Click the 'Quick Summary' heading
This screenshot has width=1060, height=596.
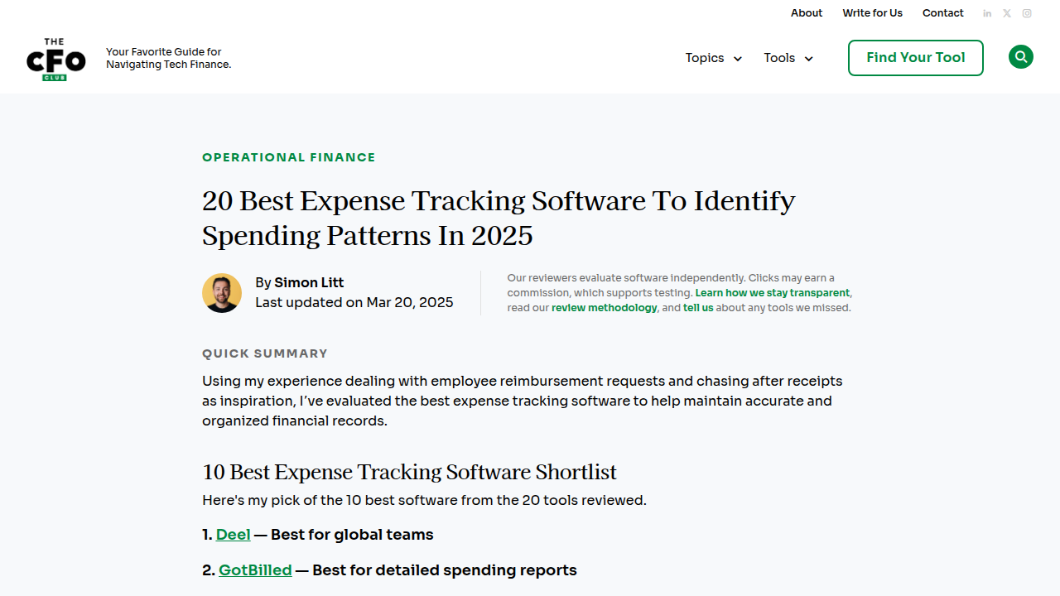coord(265,353)
